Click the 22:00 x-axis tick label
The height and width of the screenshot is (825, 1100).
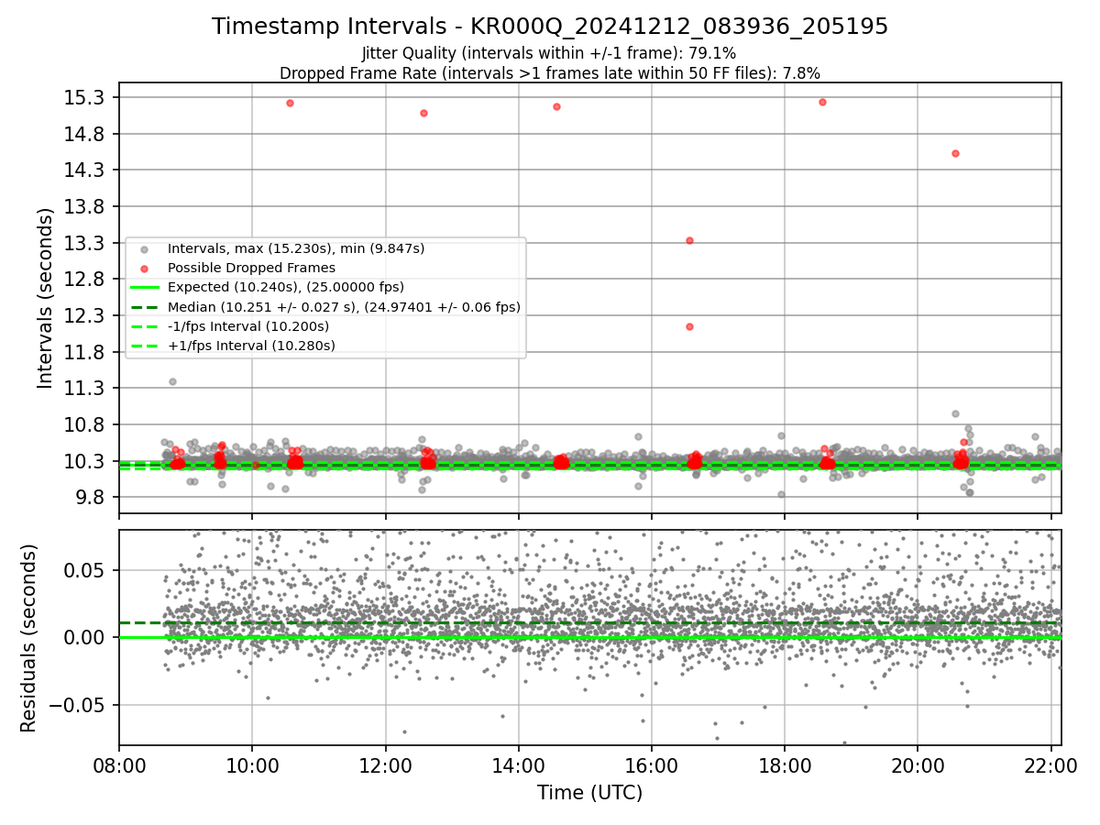(x=1050, y=765)
